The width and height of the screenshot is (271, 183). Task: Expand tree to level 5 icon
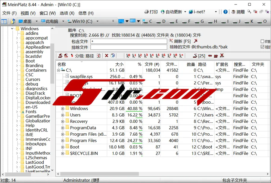[157, 55]
